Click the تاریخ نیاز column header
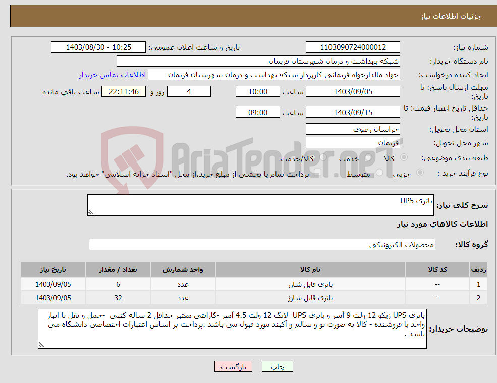The width and height of the screenshot is (497, 383). tap(53, 270)
